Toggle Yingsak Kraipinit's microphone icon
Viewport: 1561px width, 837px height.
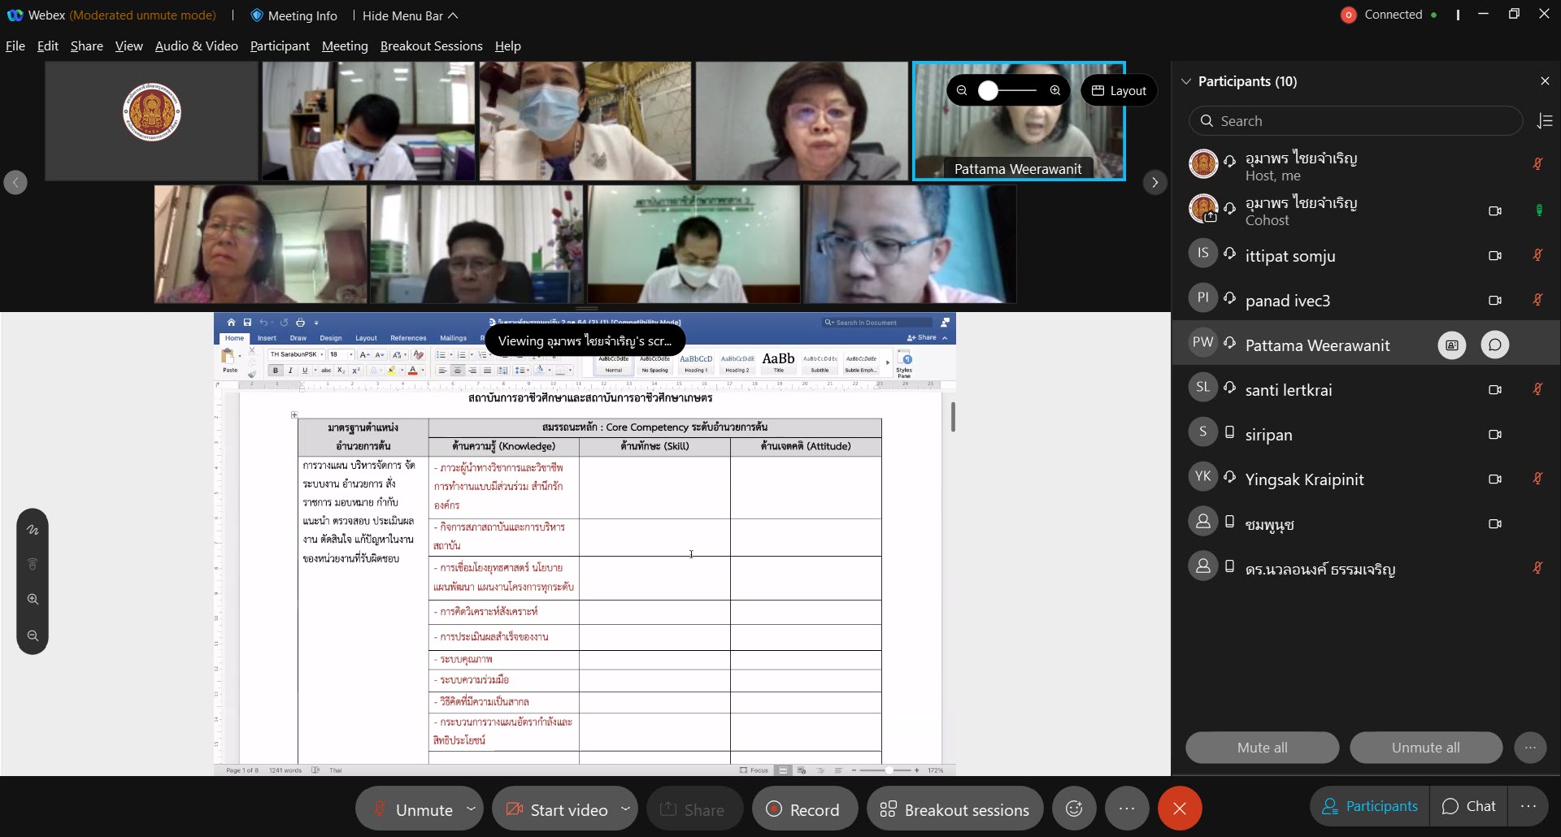tap(1537, 479)
